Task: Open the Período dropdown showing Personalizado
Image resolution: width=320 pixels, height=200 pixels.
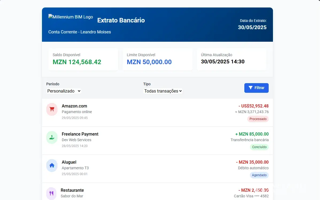Action: pyautogui.click(x=64, y=91)
